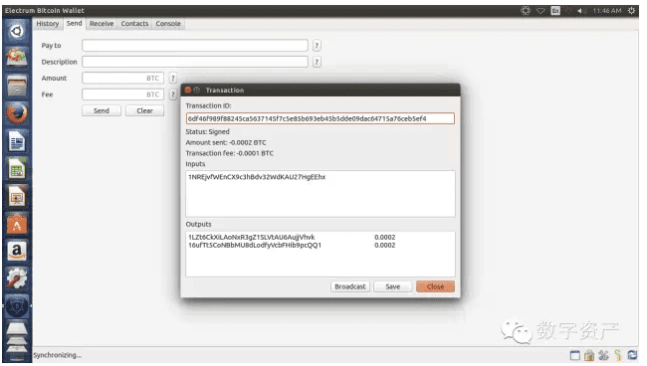
Task: Click the Synchronizing status text
Action: tap(58, 355)
